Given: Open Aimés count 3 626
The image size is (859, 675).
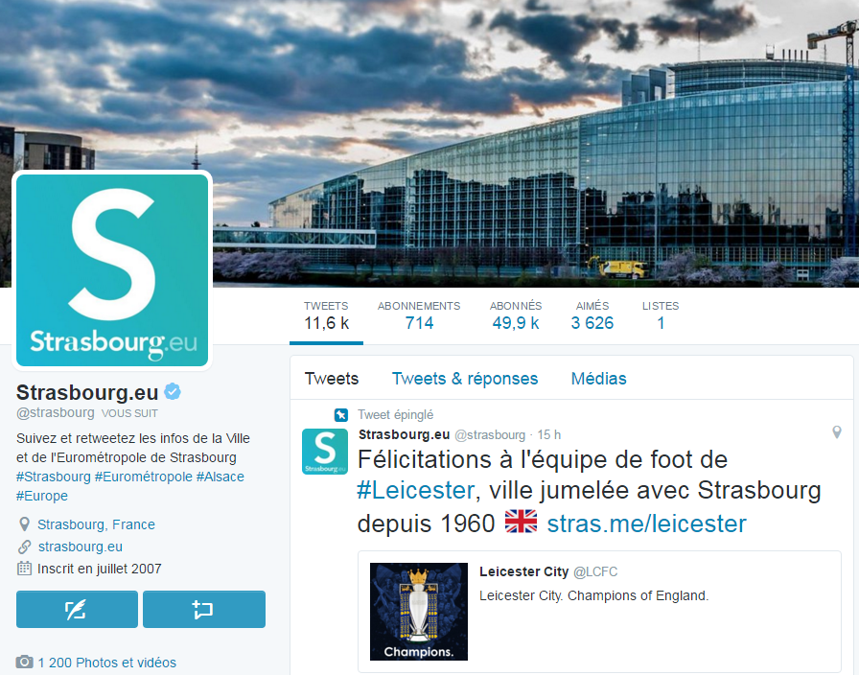Looking at the screenshot, I should pyautogui.click(x=592, y=316).
